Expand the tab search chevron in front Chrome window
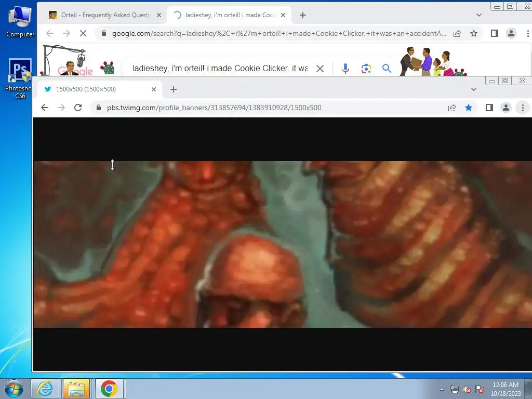Screen dimensions: 532x399 click(x=474, y=89)
